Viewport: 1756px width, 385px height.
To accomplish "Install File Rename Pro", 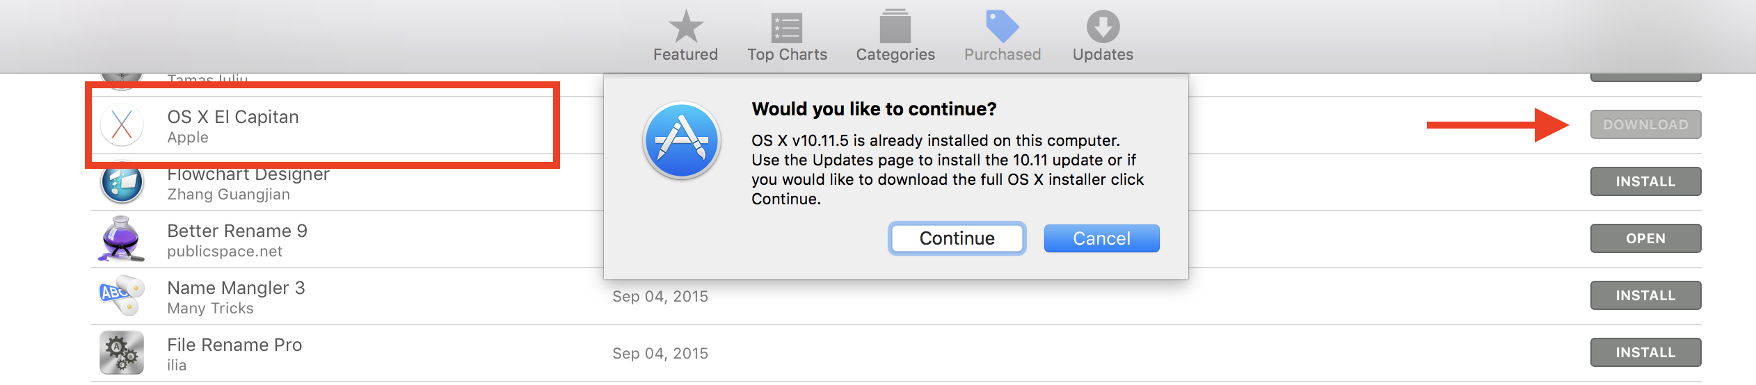I will tap(1645, 352).
